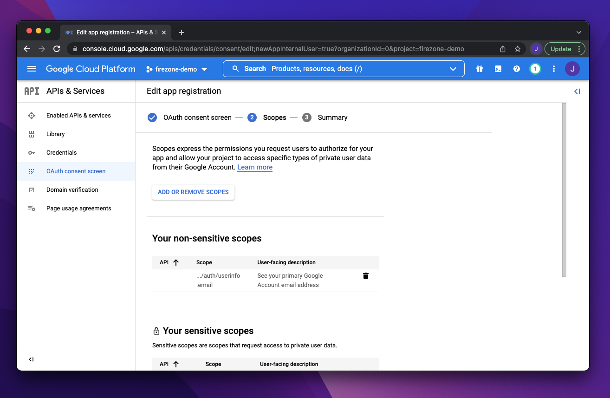Expand the browser tab list chevron
Viewport: 610px width, 398px height.
point(578,32)
